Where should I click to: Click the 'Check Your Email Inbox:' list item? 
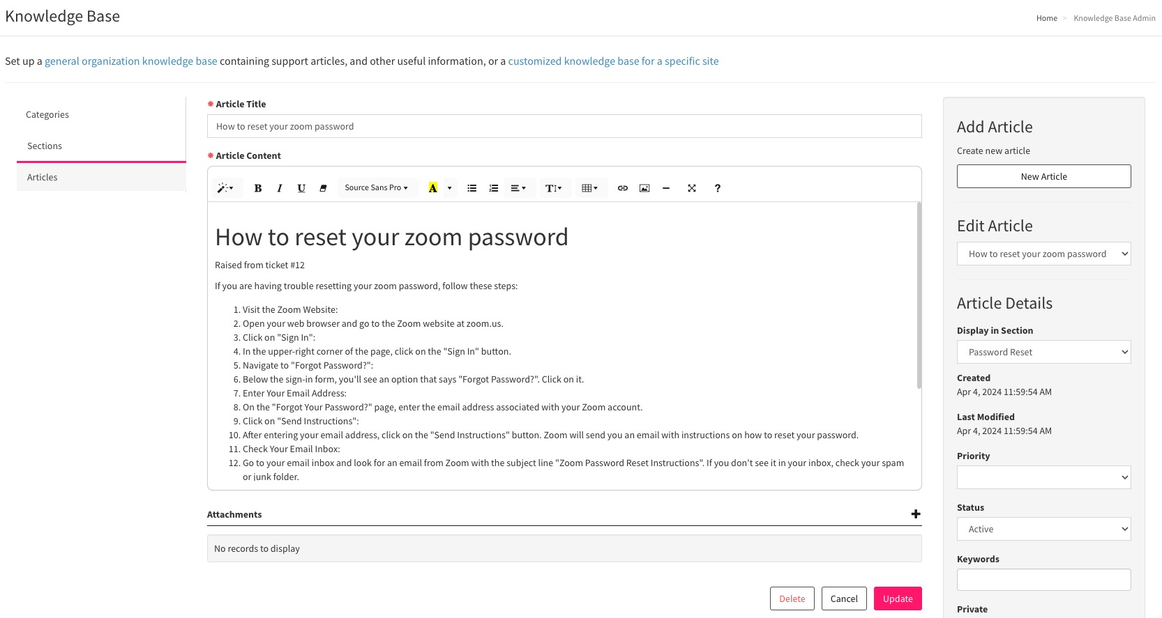pyautogui.click(x=292, y=449)
